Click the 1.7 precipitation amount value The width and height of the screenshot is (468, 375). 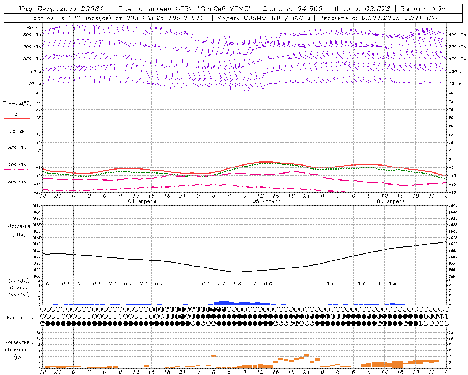(x=221, y=284)
